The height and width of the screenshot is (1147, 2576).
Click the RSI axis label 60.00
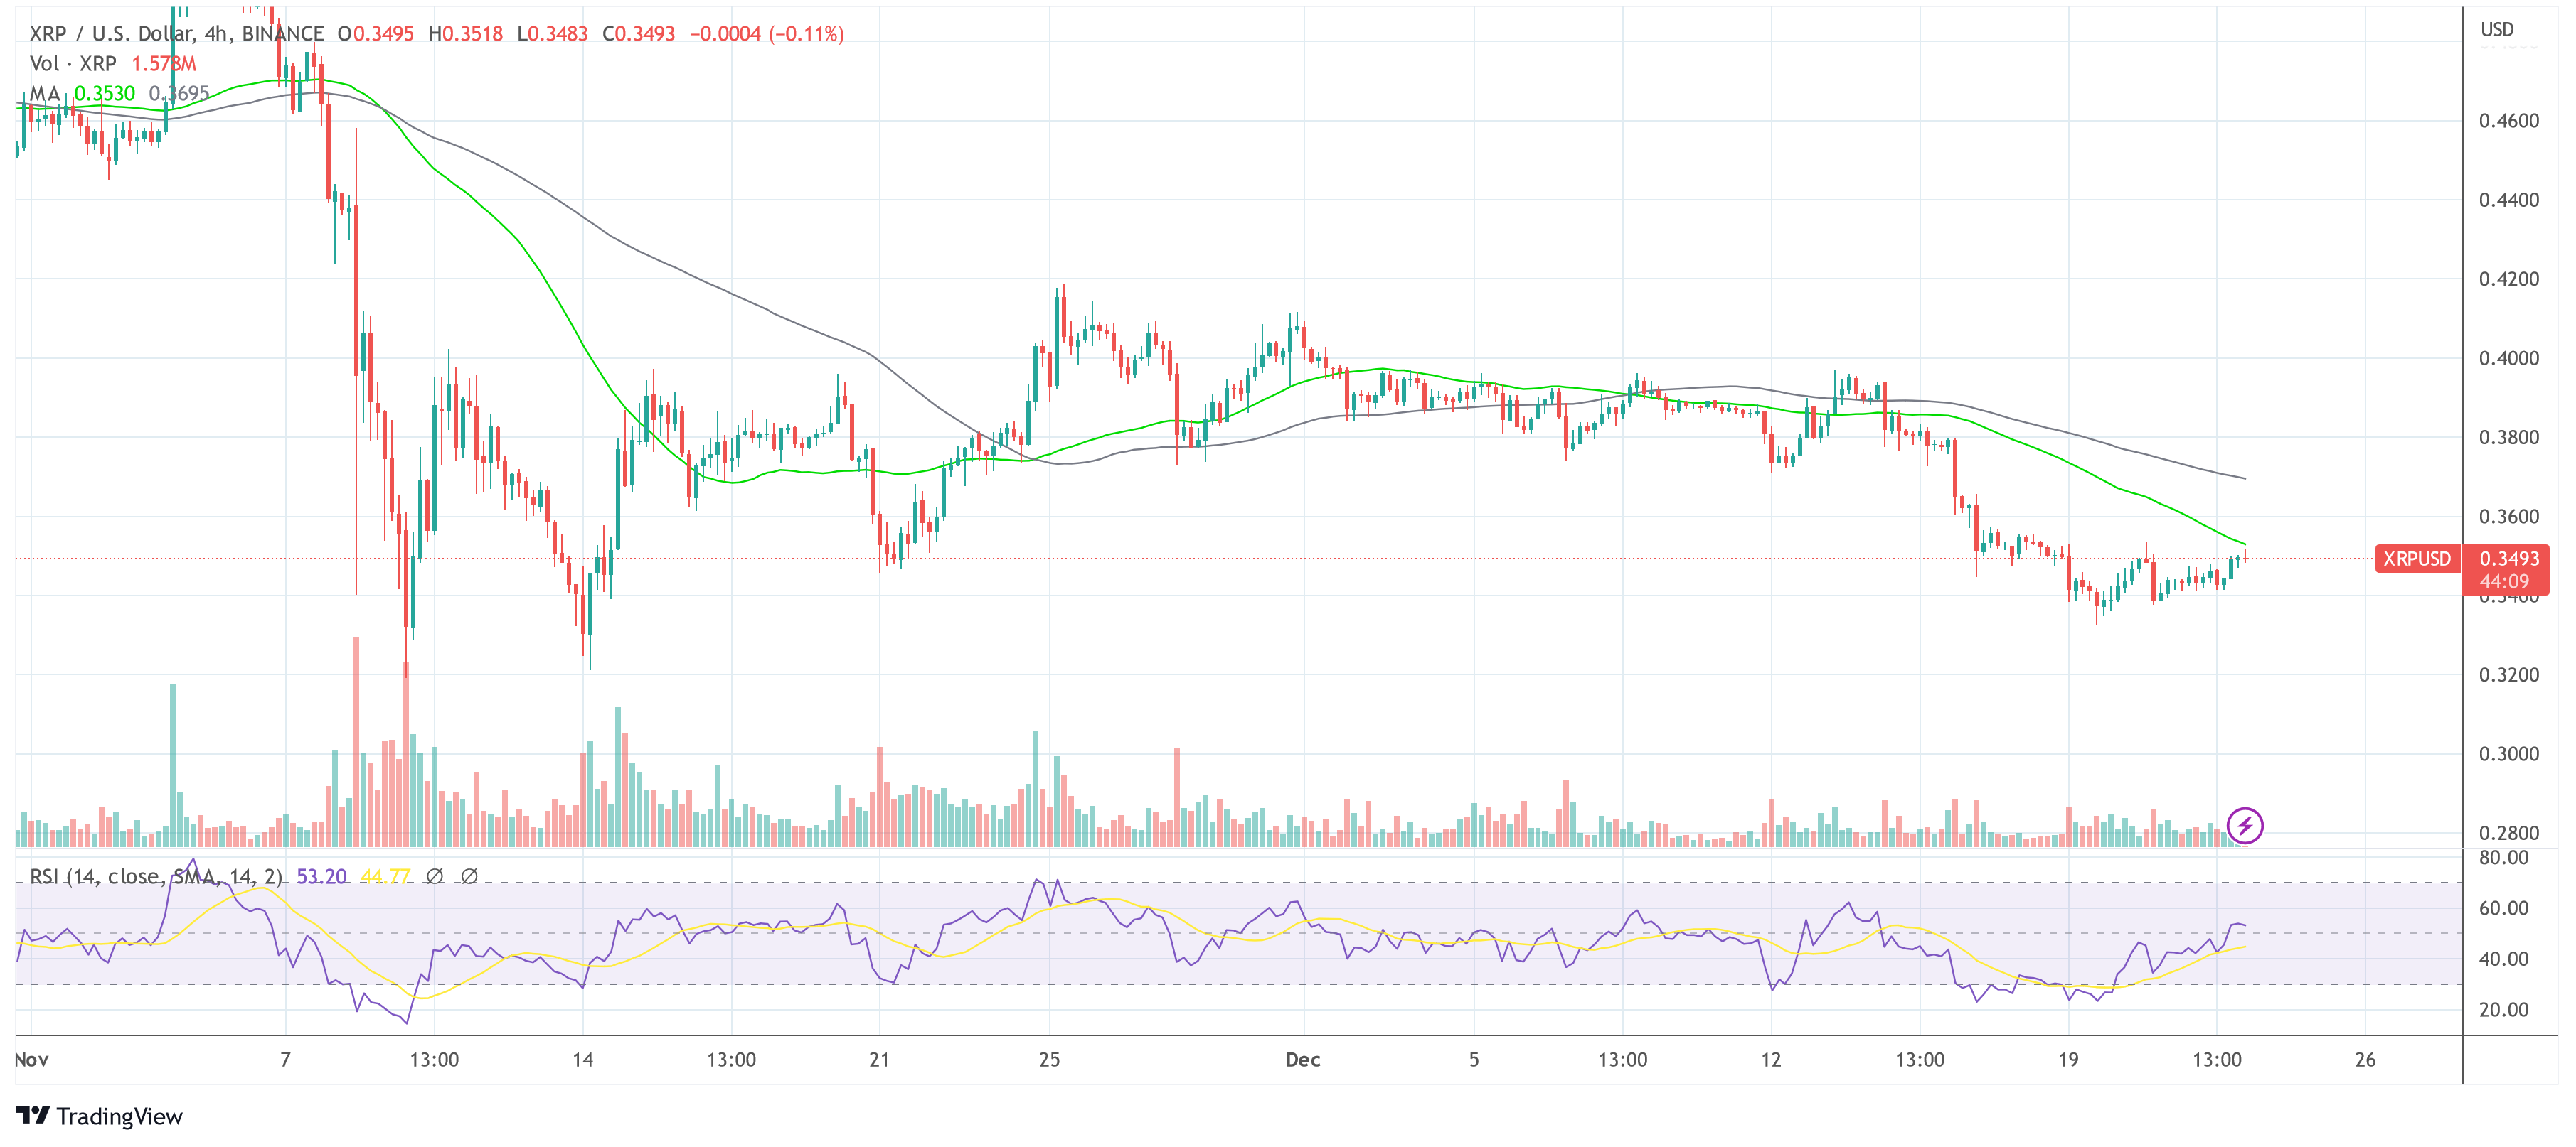click(2504, 908)
